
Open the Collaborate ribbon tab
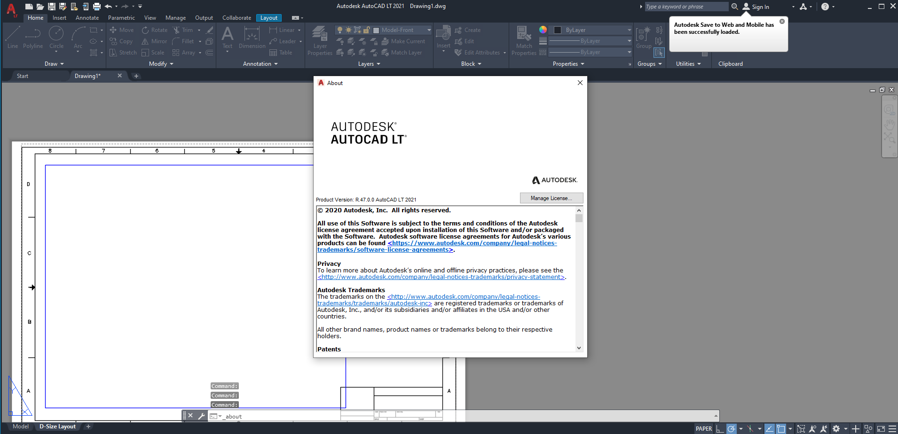coord(236,18)
